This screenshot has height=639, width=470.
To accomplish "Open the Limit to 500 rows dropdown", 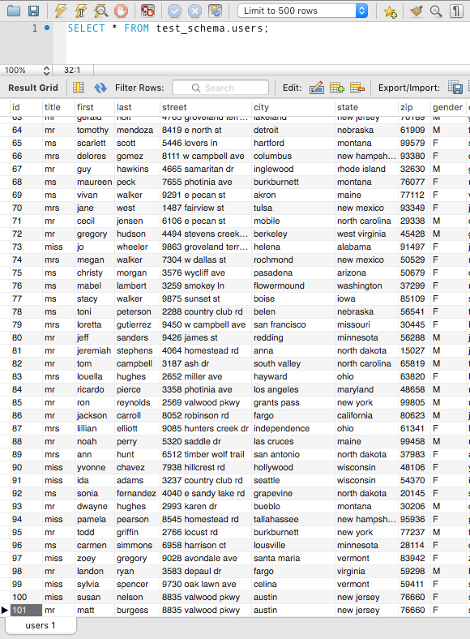I will pyautogui.click(x=302, y=11).
